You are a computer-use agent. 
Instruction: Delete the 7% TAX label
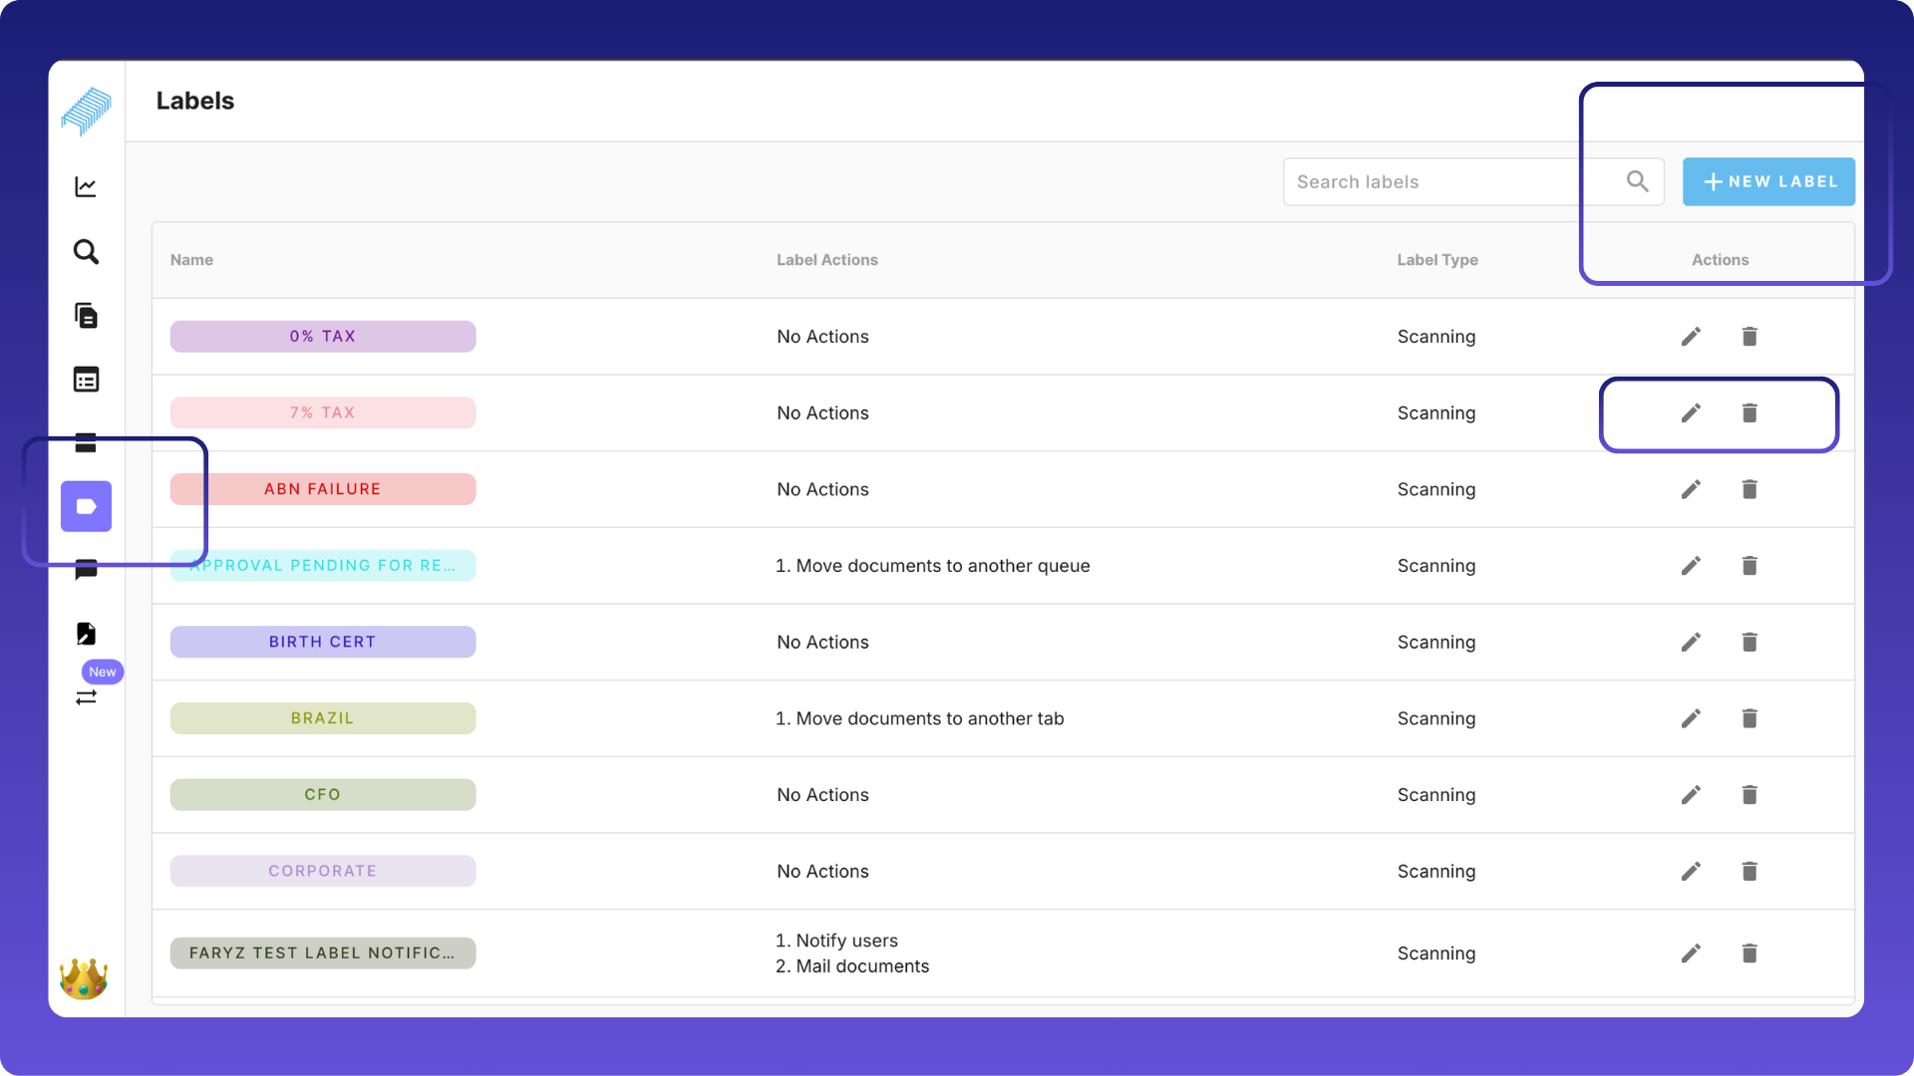coord(1750,412)
